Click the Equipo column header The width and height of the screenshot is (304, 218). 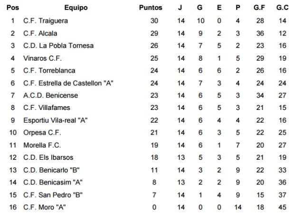76,8
